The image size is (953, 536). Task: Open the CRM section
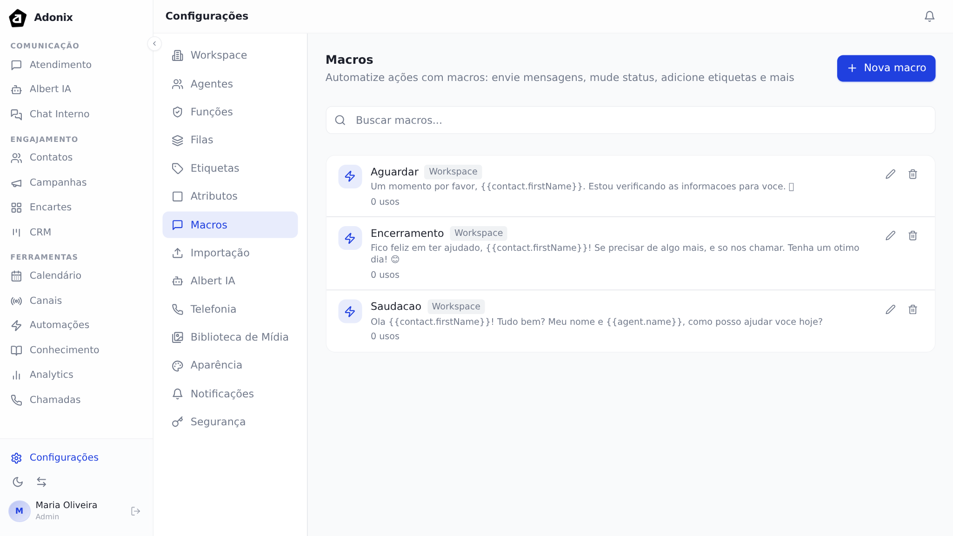[40, 232]
